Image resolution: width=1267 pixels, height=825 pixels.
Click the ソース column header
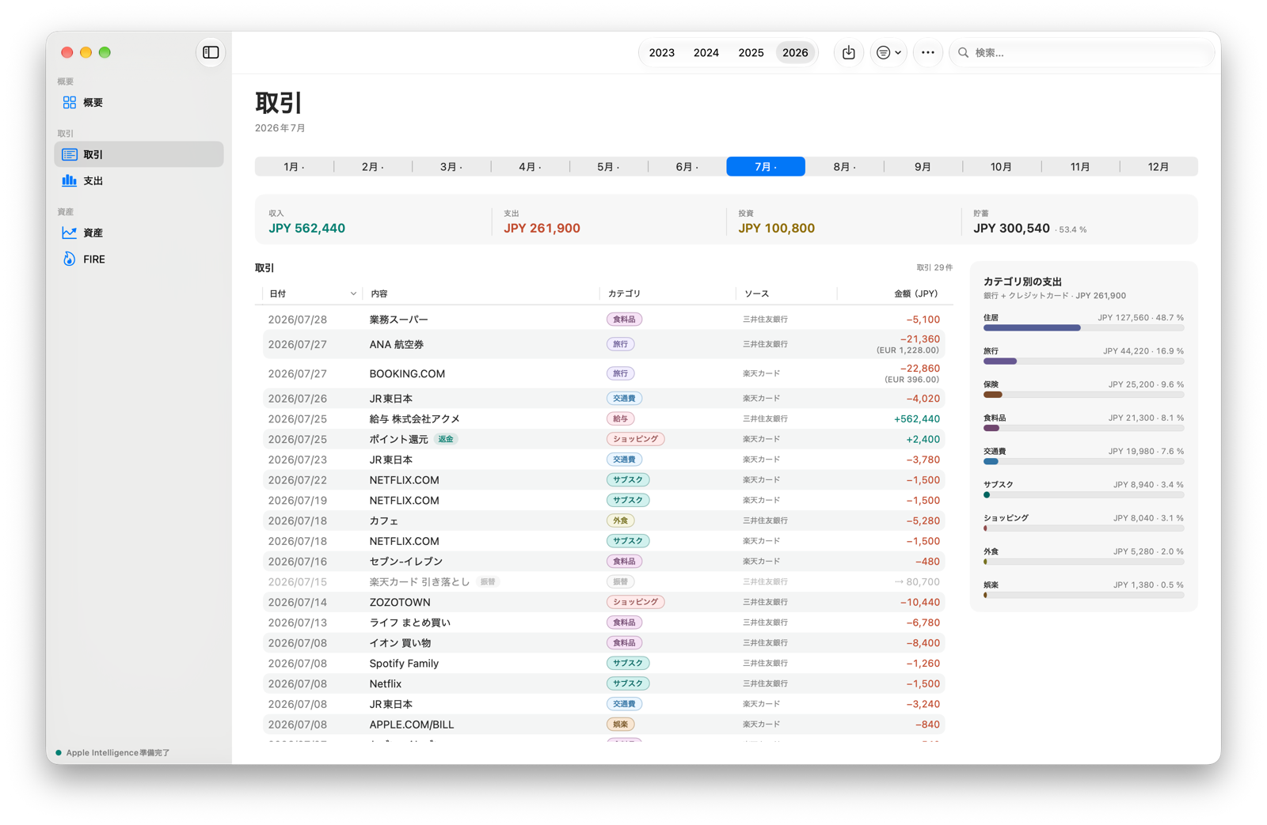pyautogui.click(x=756, y=293)
